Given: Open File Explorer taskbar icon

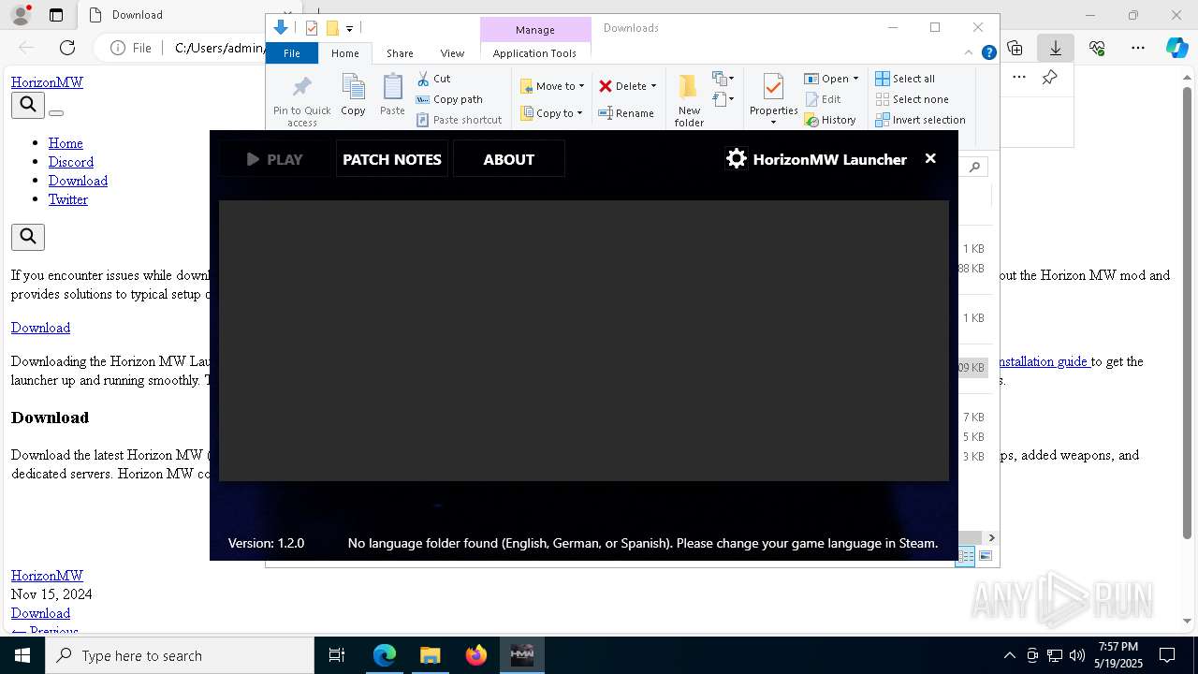Looking at the screenshot, I should [x=430, y=655].
